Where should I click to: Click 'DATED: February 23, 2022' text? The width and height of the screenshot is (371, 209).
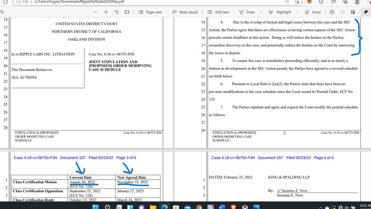[231, 177]
